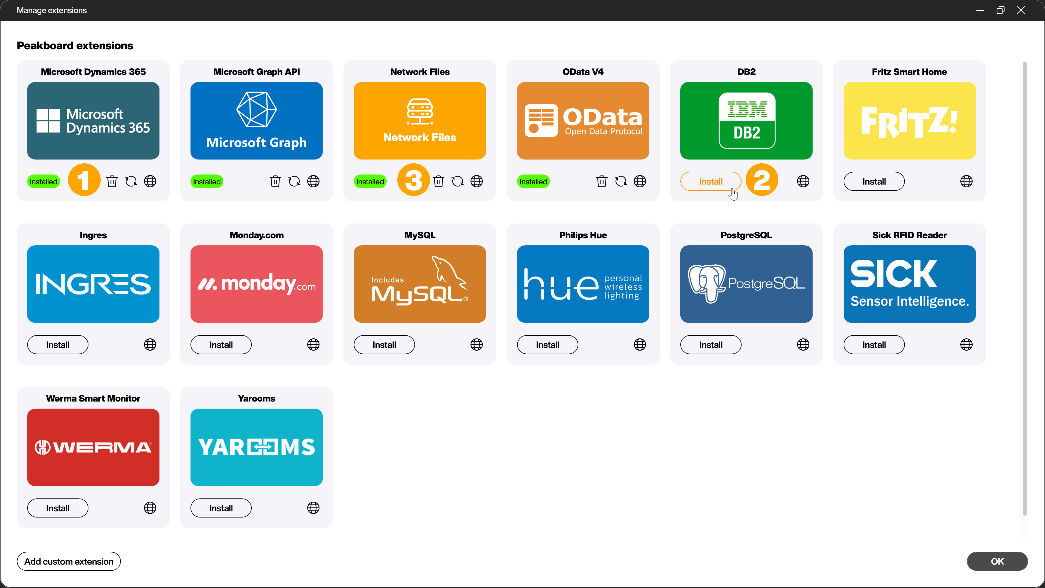The width and height of the screenshot is (1045, 588).
Task: Open the Philips Hue globe web link
Action: point(640,345)
